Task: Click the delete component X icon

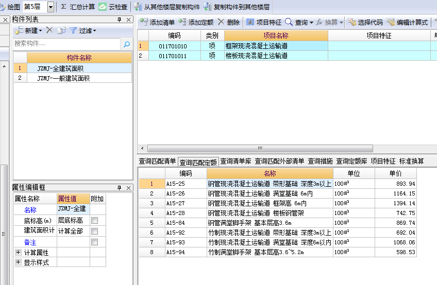Action: tap(49, 30)
